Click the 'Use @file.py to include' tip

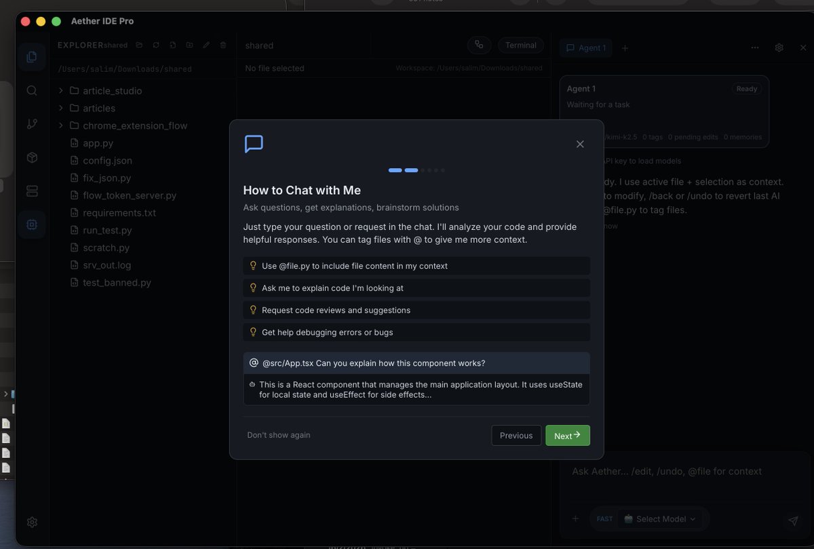416,266
